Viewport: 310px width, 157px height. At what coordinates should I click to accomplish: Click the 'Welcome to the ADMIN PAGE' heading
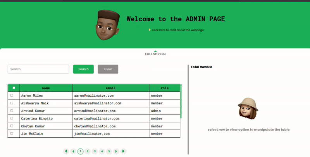click(x=176, y=19)
